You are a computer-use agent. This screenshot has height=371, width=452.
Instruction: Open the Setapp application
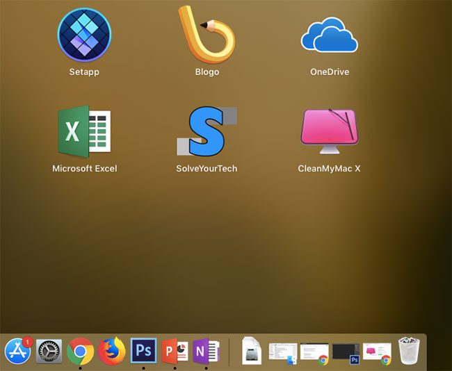[83, 35]
